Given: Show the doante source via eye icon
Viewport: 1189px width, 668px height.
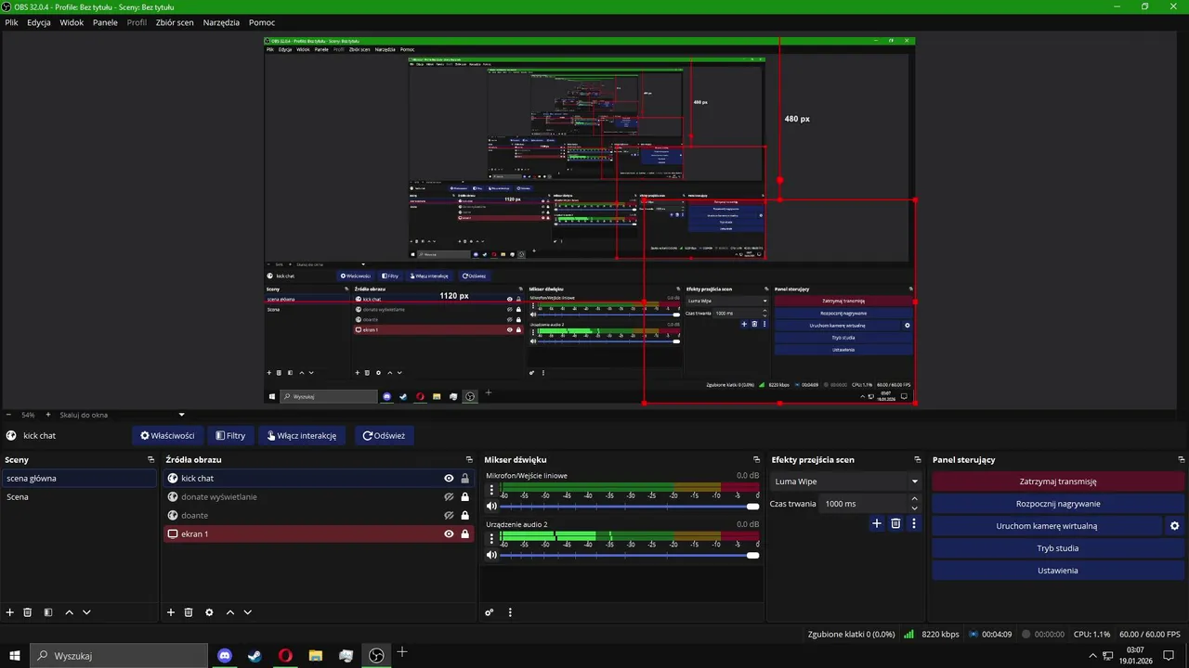Looking at the screenshot, I should coord(449,516).
